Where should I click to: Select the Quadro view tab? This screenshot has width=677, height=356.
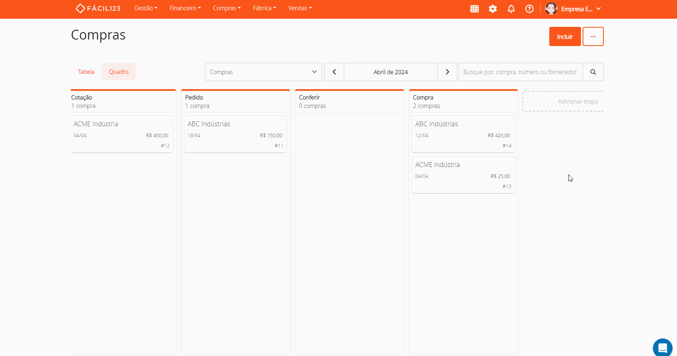118,72
